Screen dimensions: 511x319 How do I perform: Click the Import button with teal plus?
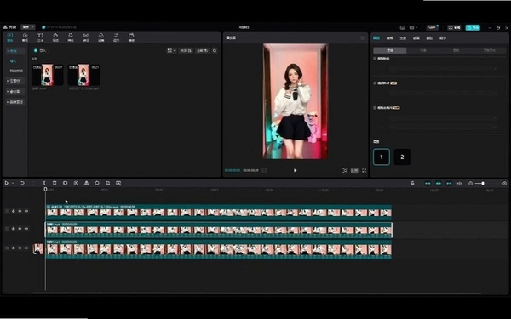tap(40, 50)
